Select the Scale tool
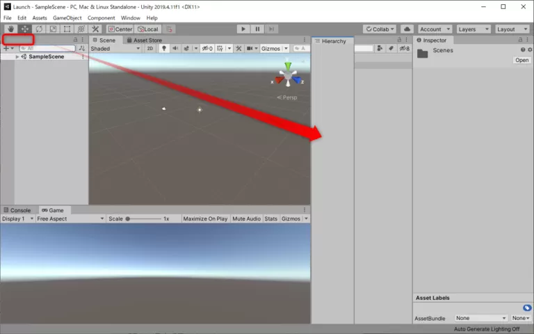This screenshot has width=534, height=334. 53,29
